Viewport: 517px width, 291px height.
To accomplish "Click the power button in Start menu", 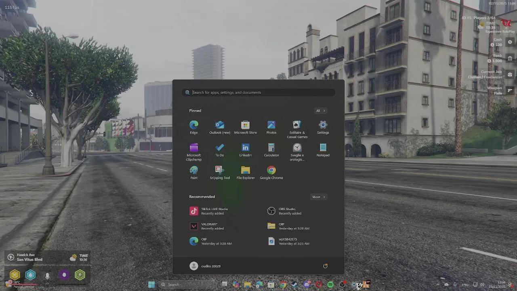I will coord(325,266).
